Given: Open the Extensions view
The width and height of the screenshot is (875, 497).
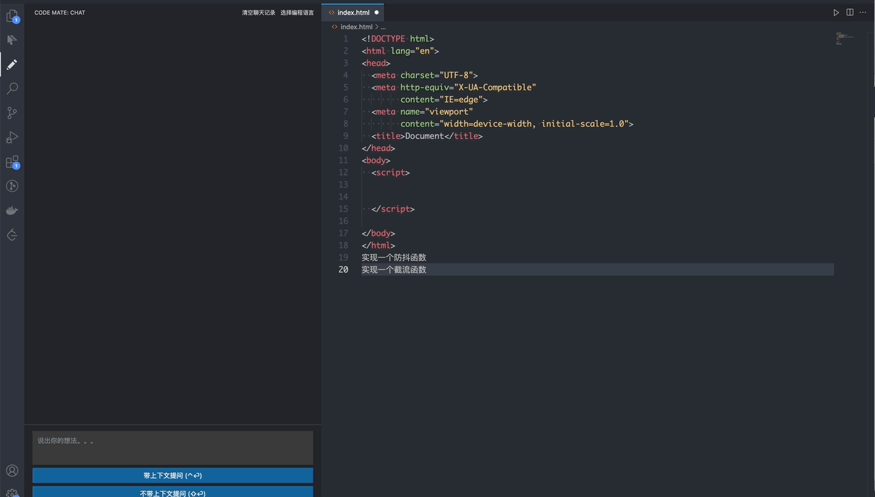Looking at the screenshot, I should pyautogui.click(x=12, y=162).
